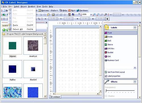The height and width of the screenshot is (103, 142).
Task: Click the X position input field
Action: (x=53, y=19)
